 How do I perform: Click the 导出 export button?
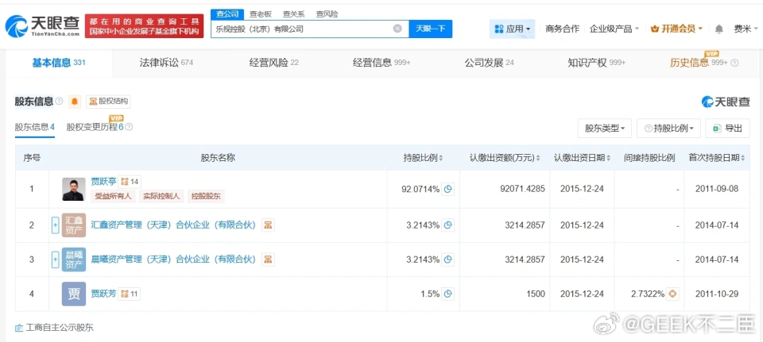point(728,129)
